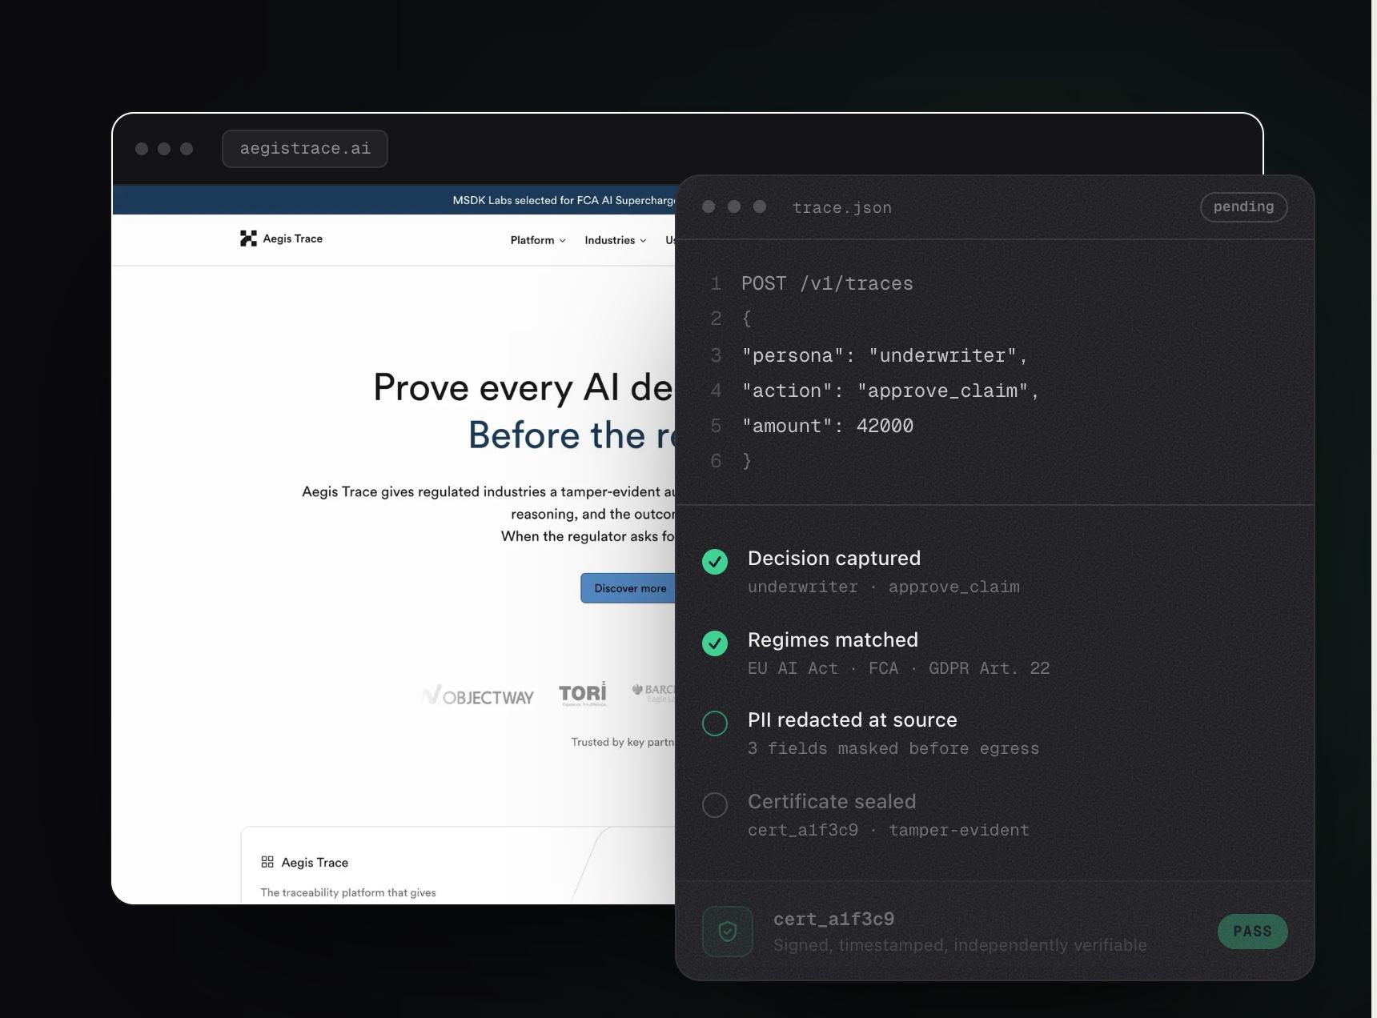Click the Regimes matched step title
The width and height of the screenshot is (1377, 1018).
tap(833, 639)
